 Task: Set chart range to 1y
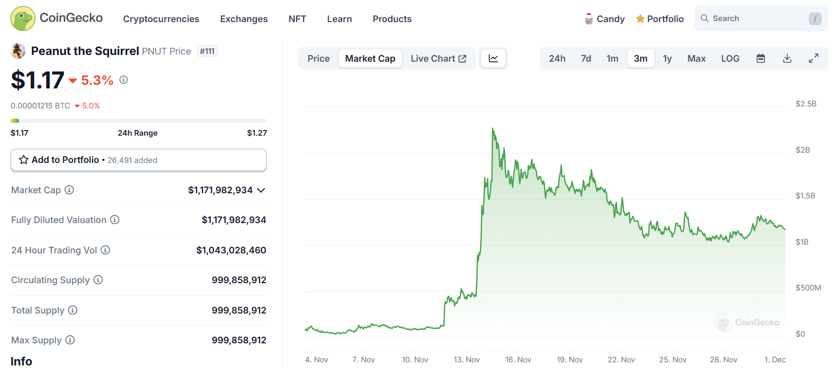coord(667,59)
